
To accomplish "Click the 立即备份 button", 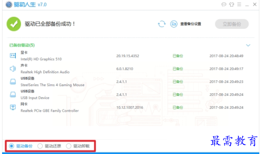I will 232,24.
